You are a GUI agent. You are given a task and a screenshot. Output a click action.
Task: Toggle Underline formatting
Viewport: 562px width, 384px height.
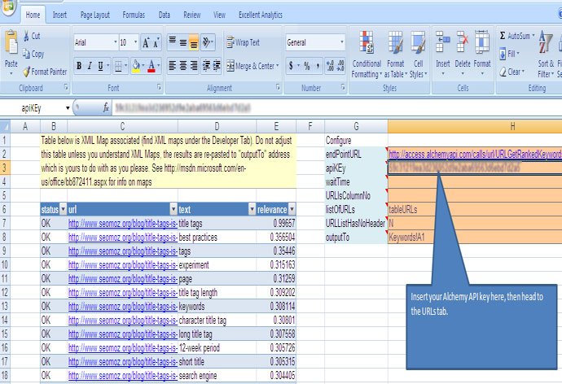101,66
